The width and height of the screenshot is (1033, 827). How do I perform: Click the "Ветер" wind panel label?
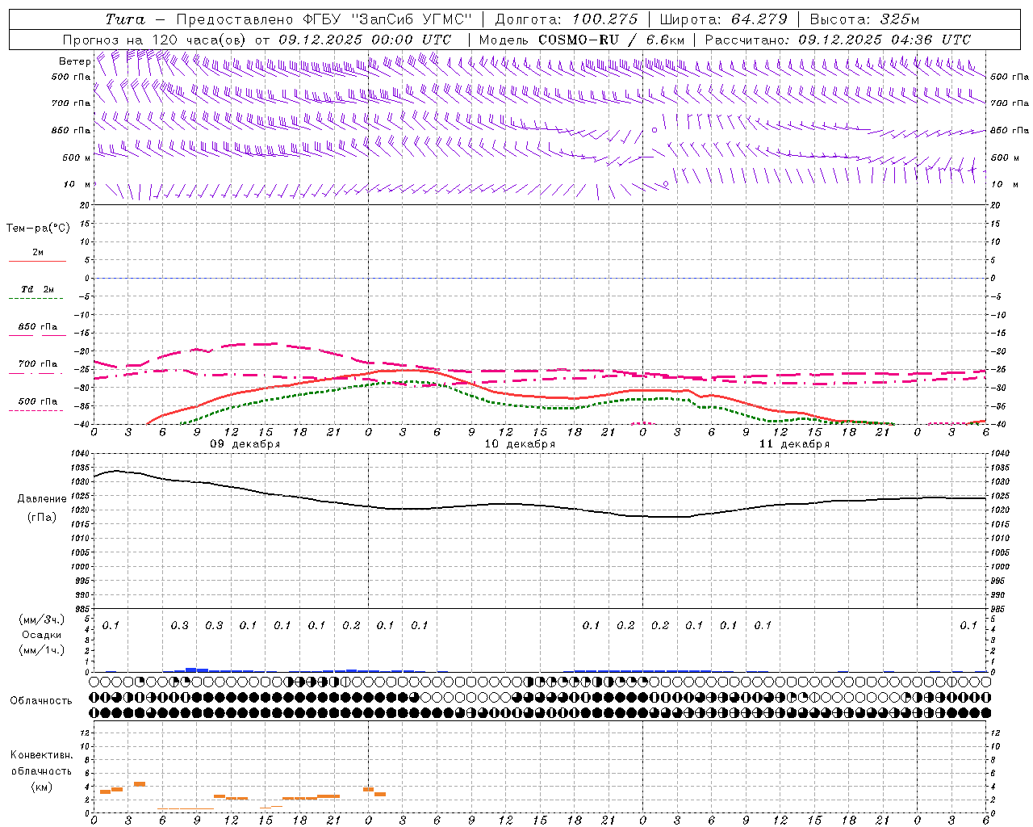[x=75, y=61]
